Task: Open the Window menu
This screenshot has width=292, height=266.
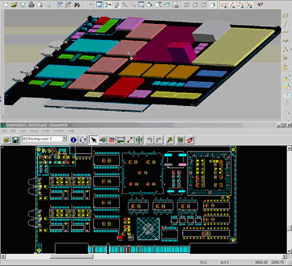Action: tap(58, 131)
